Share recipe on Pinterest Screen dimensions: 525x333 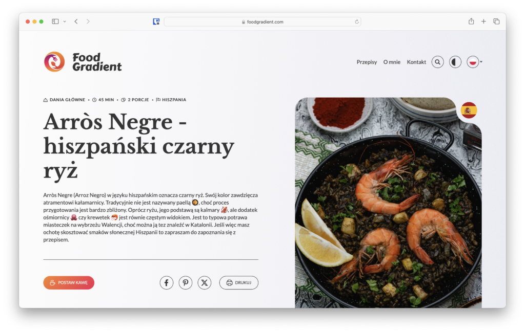coord(186,282)
